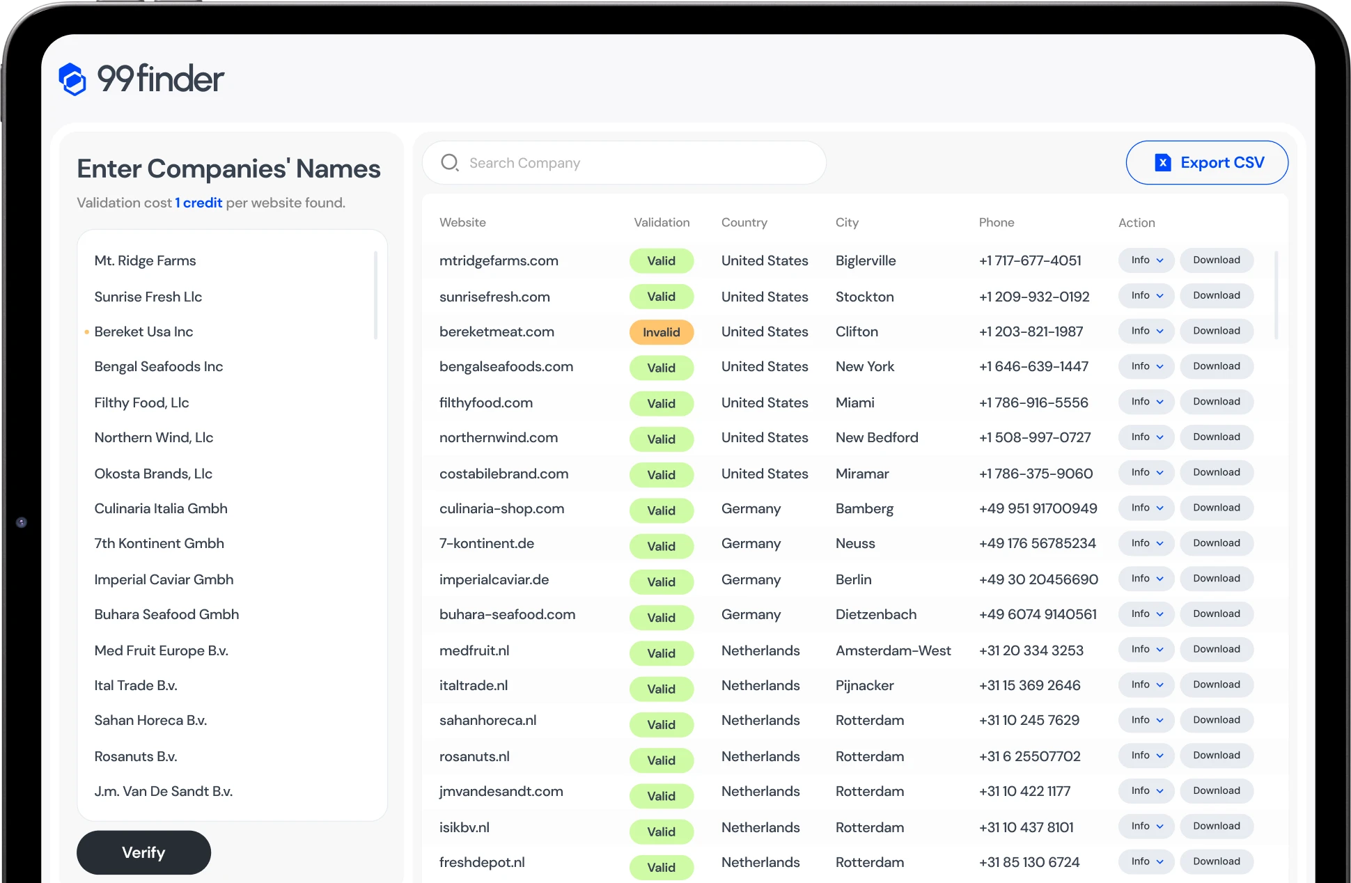Sort by the Validation column header
The image size is (1351, 883).
click(661, 223)
